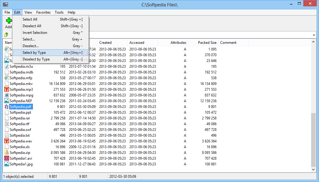Click the vertical scrollbar down arrow
Image resolution: width=319 pixels, height=182 pixels.
(313, 169)
